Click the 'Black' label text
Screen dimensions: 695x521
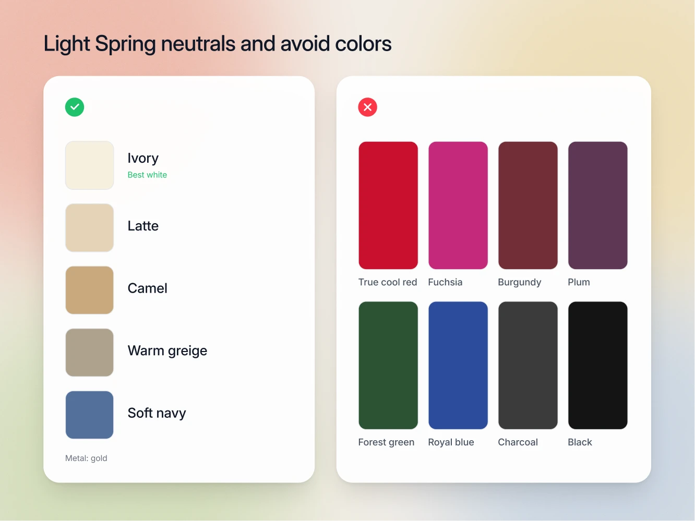click(x=580, y=442)
